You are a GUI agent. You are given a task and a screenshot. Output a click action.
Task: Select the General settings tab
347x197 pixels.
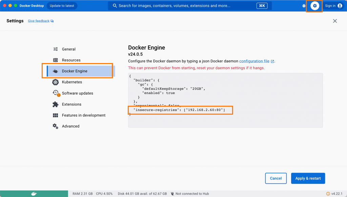tap(68, 49)
